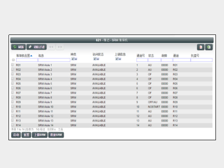Click the 讯息 column header

(41, 56)
